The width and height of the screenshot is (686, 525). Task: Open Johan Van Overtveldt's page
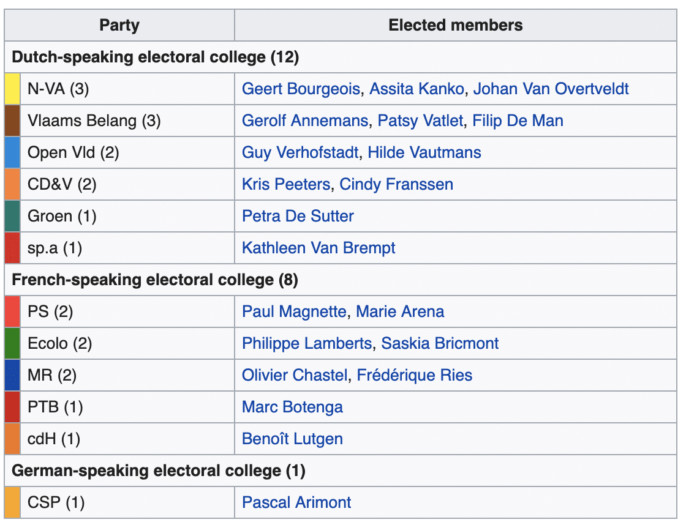pos(551,89)
